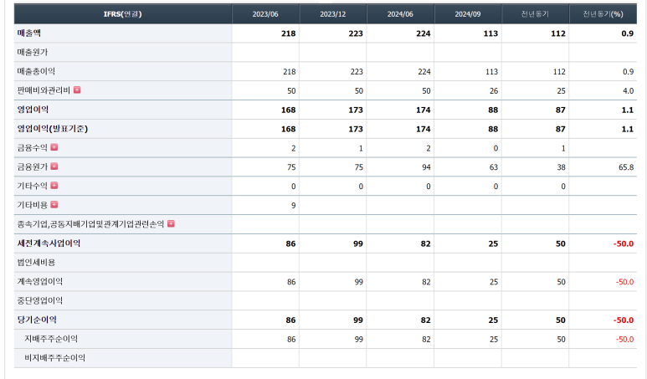Click 세전계속사업이익 value 99 for 2023/12

pyautogui.click(x=358, y=243)
